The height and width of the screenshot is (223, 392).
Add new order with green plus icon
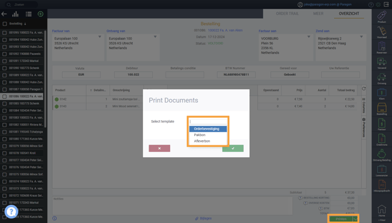point(40,14)
